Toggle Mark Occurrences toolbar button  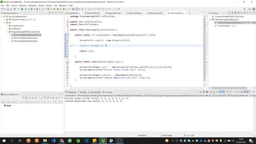(76, 9)
